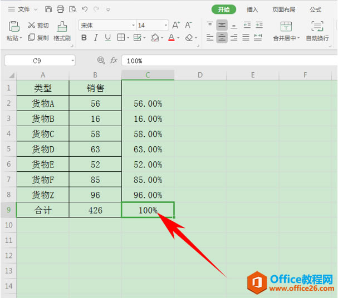Viewport: 338px width, 298px height.
Task: Apply red font color
Action: (172, 38)
